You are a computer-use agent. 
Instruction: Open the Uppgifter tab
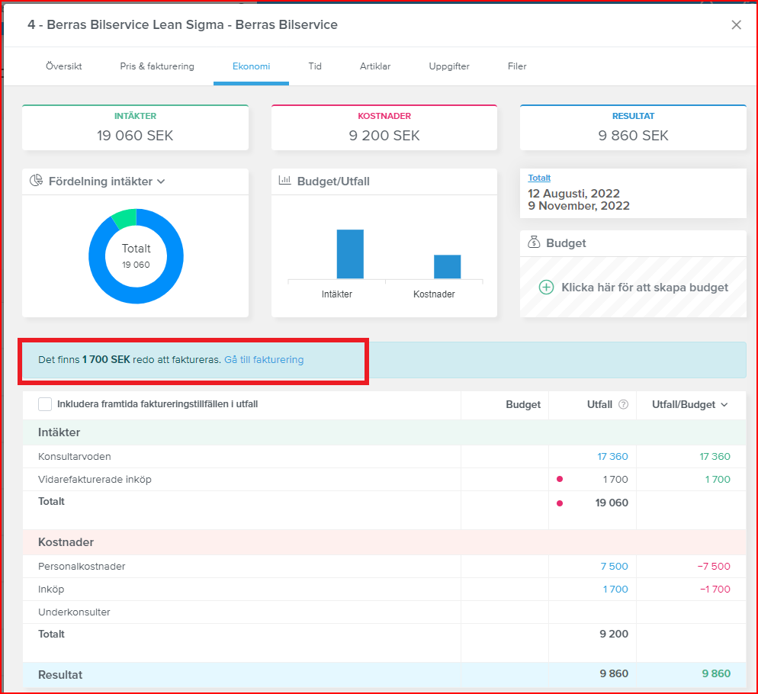[x=449, y=66]
